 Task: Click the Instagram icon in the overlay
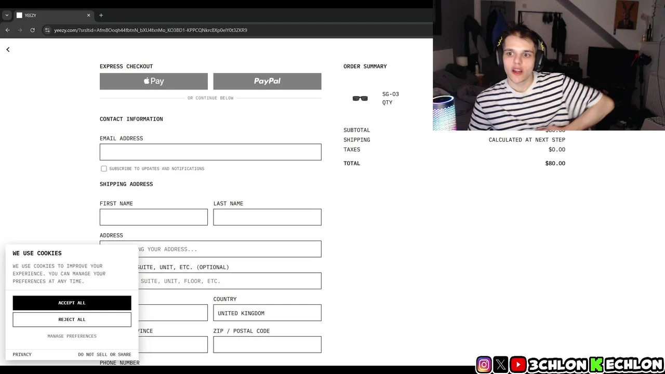tap(484, 365)
